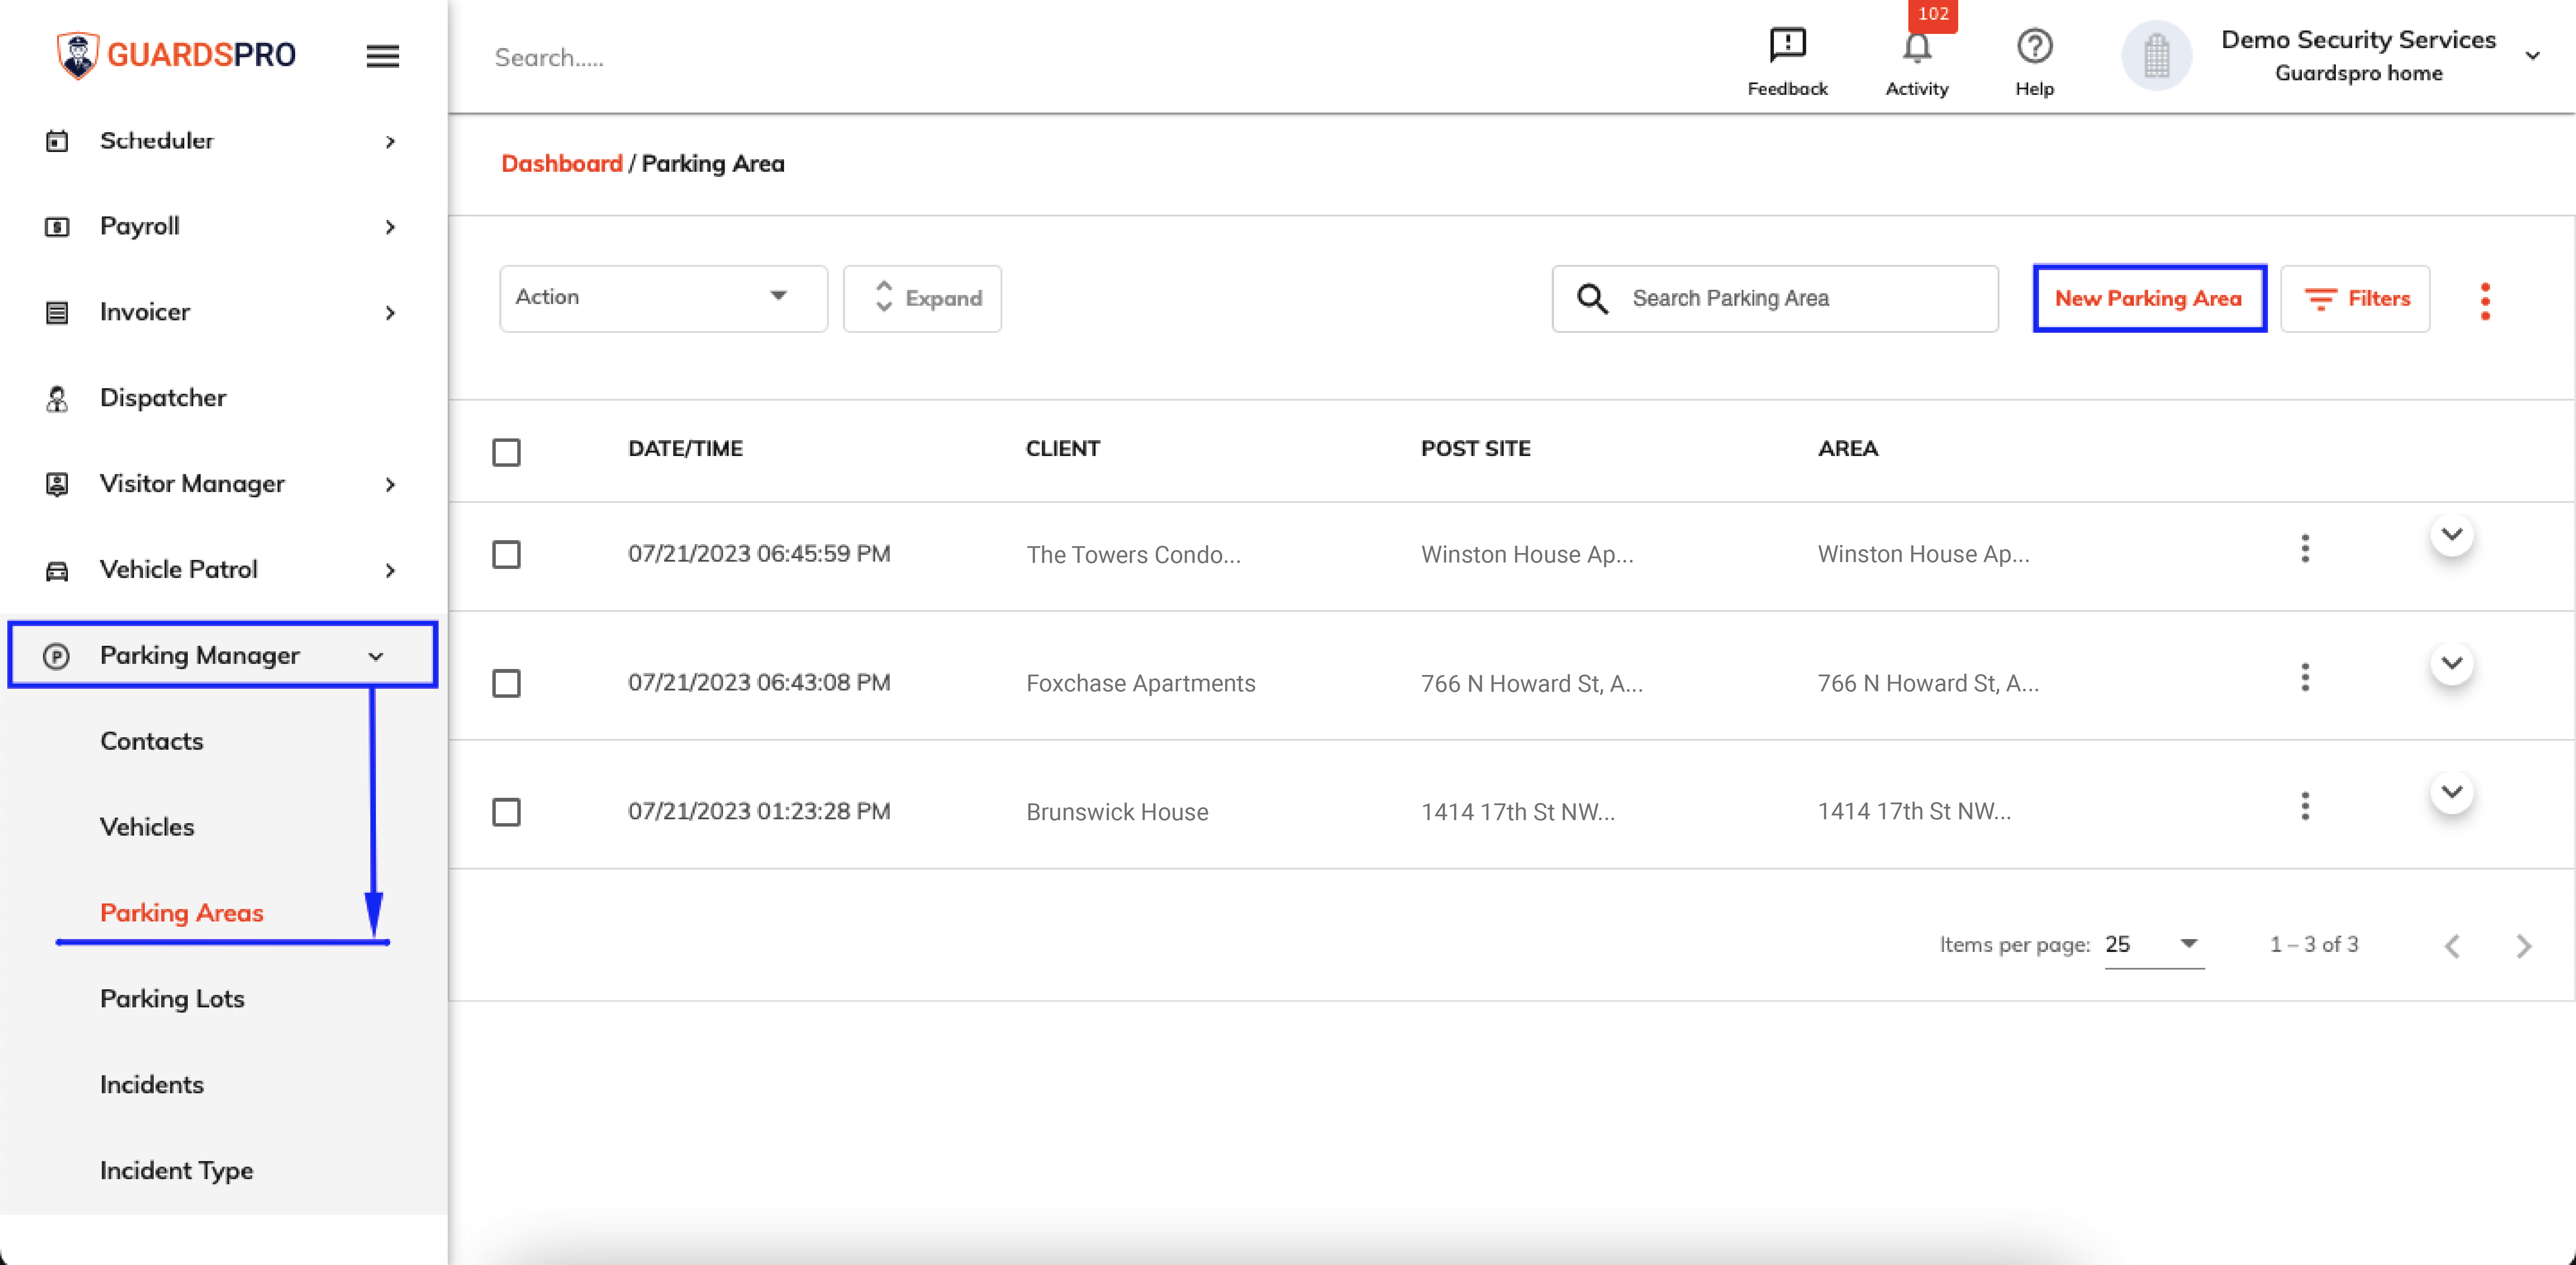Click the Foxchase Apartments client cell
The image size is (2576, 1265).
[1141, 684]
